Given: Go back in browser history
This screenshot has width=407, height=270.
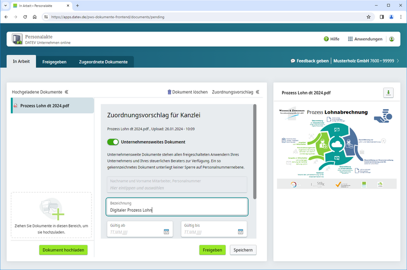Looking at the screenshot, I should pos(6,17).
